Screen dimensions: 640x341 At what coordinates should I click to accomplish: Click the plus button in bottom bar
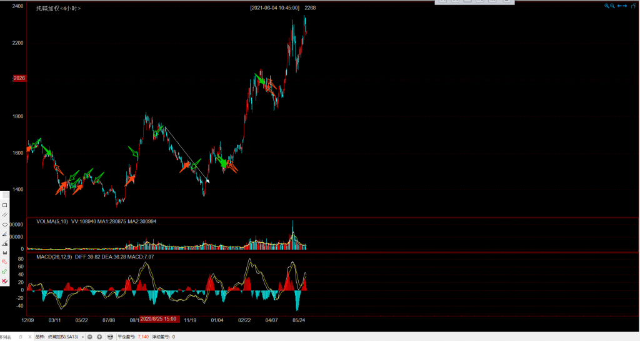(x=99, y=337)
